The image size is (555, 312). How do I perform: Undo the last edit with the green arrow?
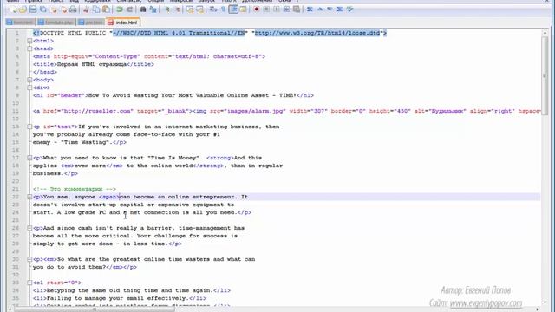point(120,10)
